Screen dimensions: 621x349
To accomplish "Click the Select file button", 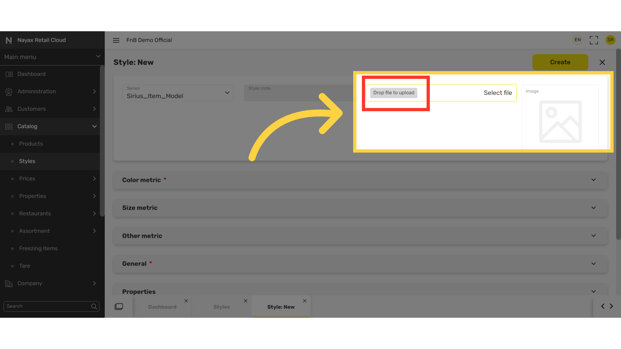I will [x=498, y=92].
